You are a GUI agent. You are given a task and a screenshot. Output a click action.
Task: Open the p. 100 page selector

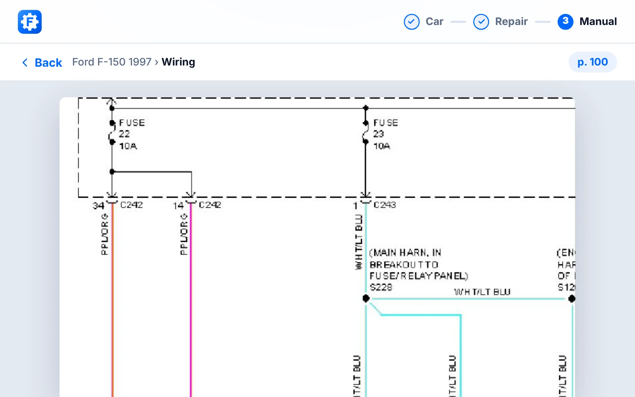pyautogui.click(x=593, y=62)
